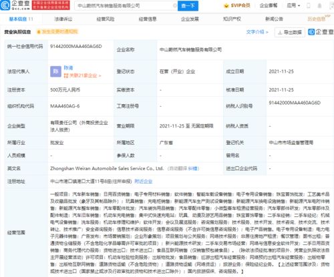Go to the 新闻公告 tab
Image resolution: width=334 pixels, height=277 pixels.
(x=274, y=19)
